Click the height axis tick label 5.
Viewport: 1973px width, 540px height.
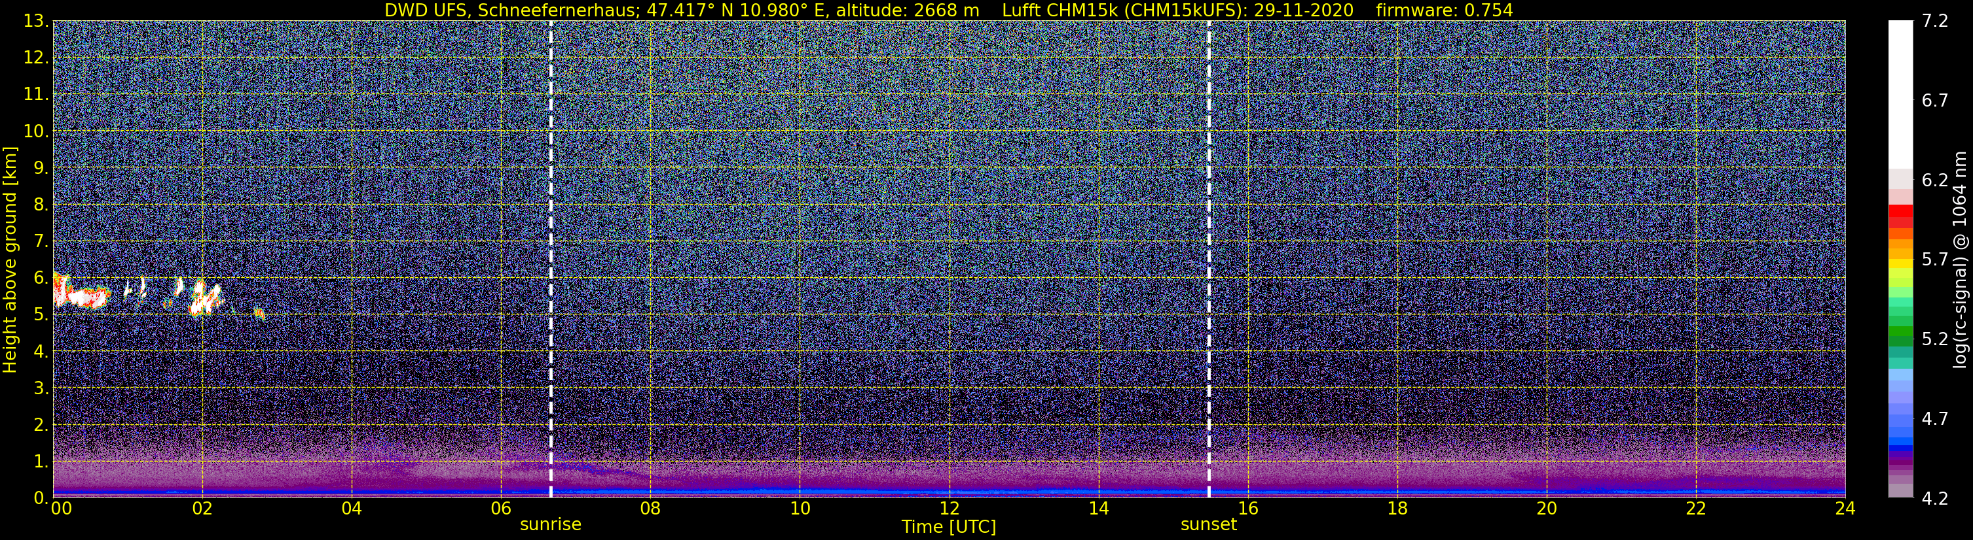click(x=41, y=315)
